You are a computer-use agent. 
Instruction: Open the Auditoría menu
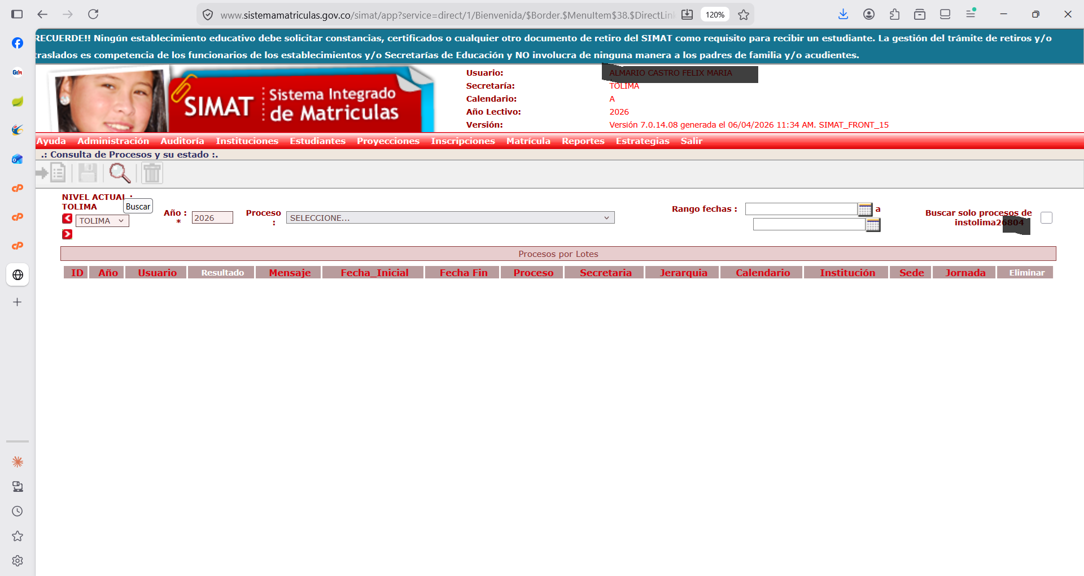pos(182,141)
